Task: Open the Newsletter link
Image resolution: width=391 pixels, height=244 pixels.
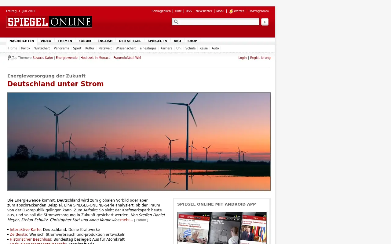Action: pos(204,11)
